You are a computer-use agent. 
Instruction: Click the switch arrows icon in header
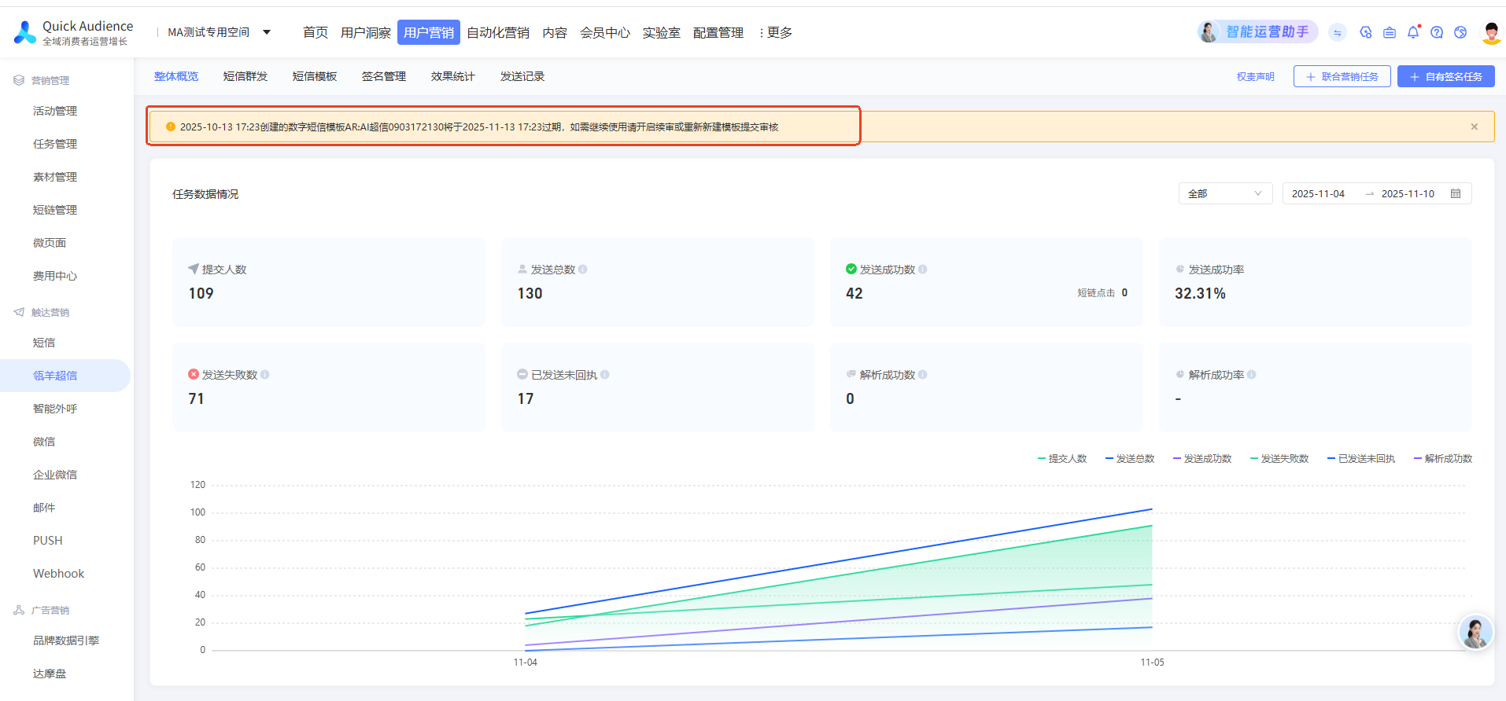[x=1337, y=32]
